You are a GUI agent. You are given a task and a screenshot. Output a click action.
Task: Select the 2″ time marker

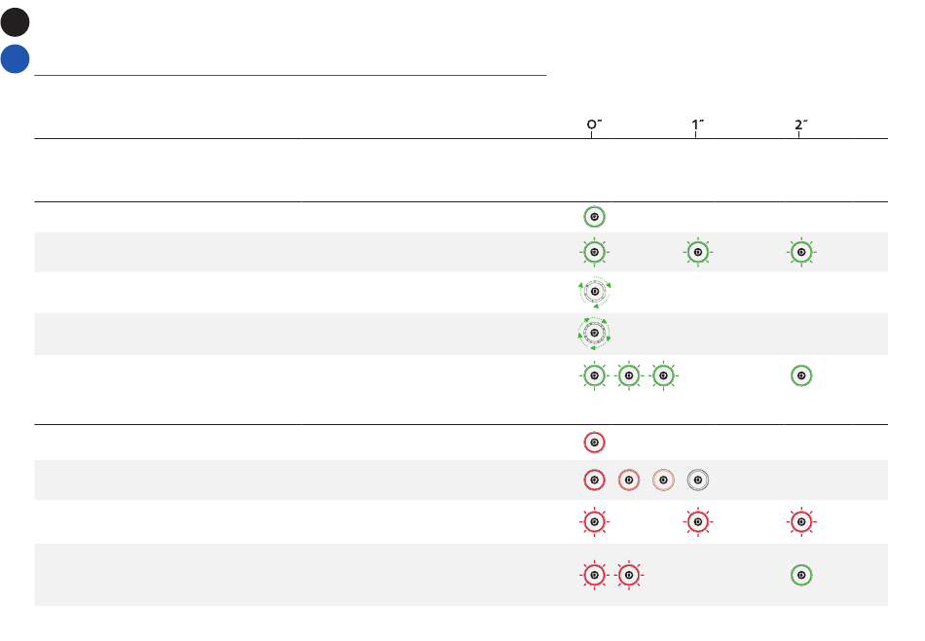coord(801,125)
